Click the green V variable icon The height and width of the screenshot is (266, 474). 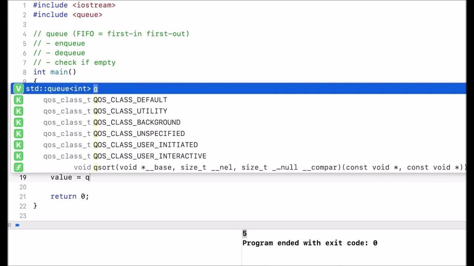pyautogui.click(x=18, y=89)
